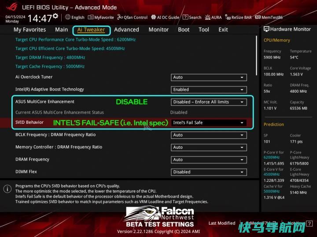This screenshot has width=317, height=237.
Task: Click the CPU/Memory heading in Hardware Monitor
Action: pos(277,40)
